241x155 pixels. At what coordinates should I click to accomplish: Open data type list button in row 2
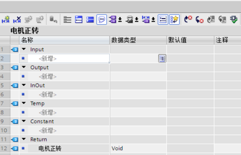click(x=162, y=58)
